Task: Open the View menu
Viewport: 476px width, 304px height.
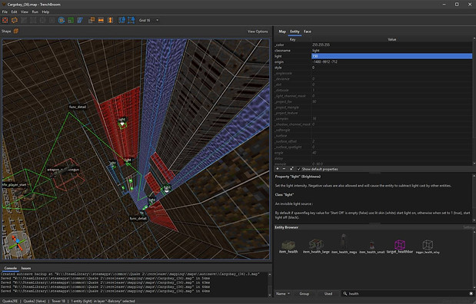Action: pyautogui.click(x=25, y=12)
